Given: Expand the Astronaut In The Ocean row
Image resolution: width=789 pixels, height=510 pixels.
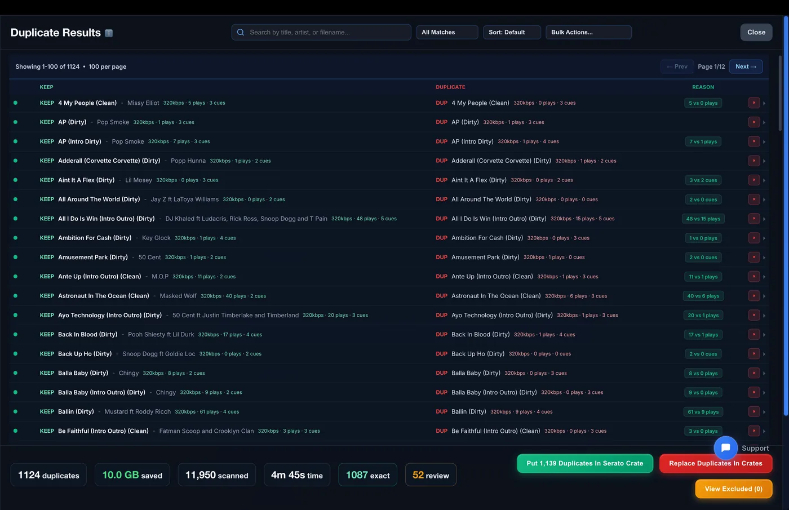Looking at the screenshot, I should pyautogui.click(x=764, y=296).
